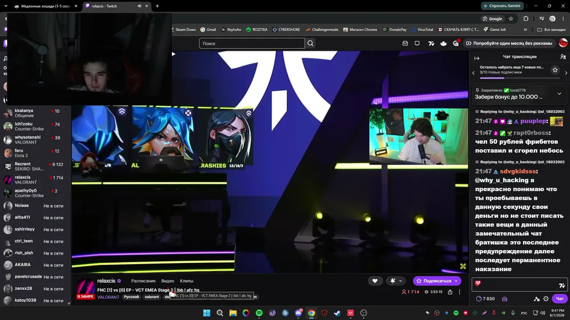Open File Explorer from taskbar
Viewport: 570px width, 320px height.
(233, 313)
